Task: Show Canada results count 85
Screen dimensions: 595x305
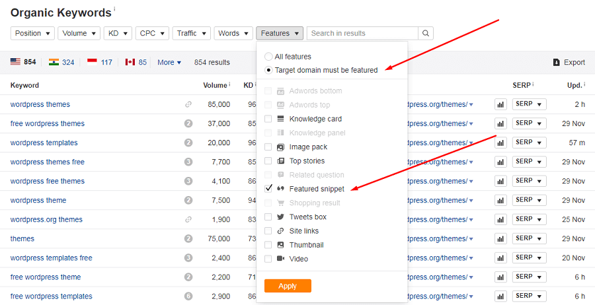Action: pos(143,62)
